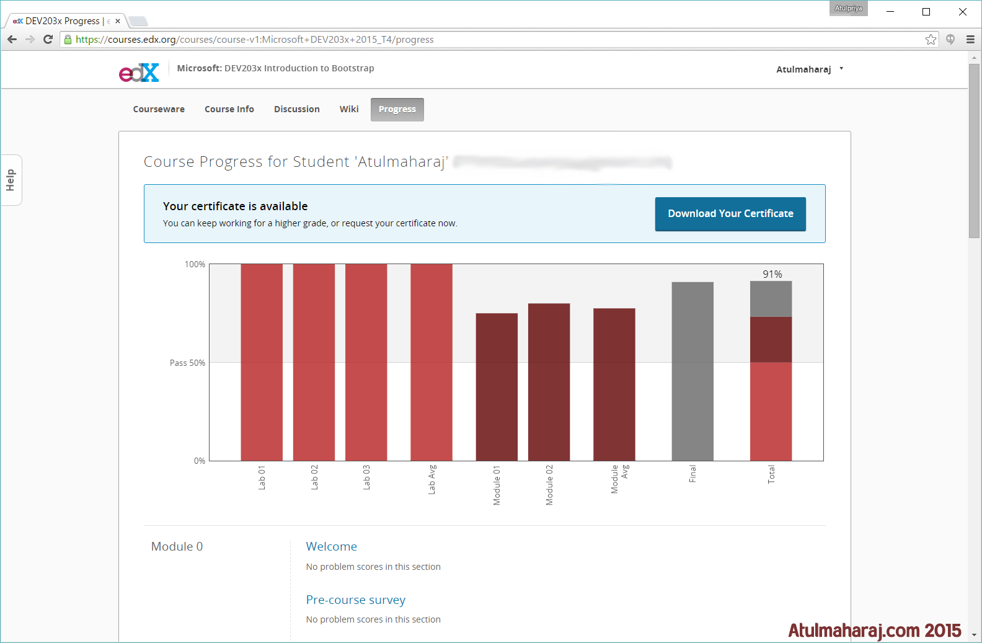Click 'Your certificate is available' heading

pos(236,206)
